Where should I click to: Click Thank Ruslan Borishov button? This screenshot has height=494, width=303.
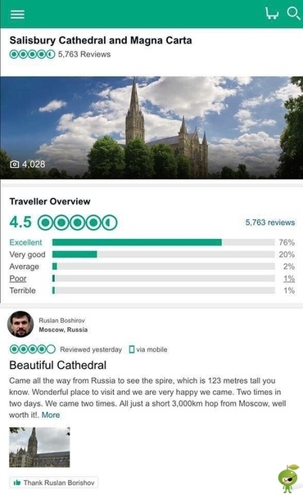[x=53, y=483]
